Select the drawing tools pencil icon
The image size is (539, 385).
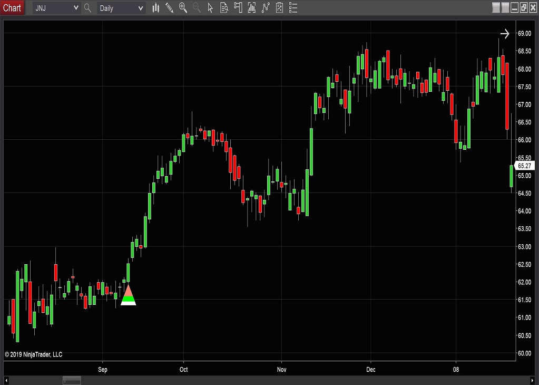(x=169, y=8)
